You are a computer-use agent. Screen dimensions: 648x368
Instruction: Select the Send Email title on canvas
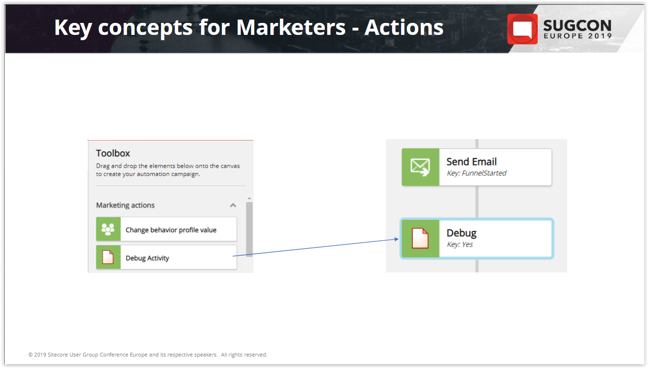click(471, 162)
